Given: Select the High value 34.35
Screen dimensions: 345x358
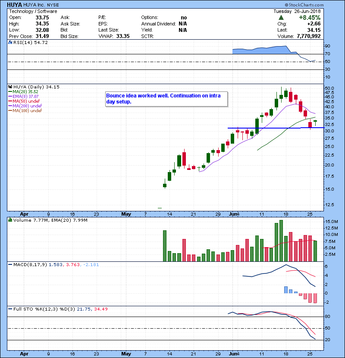Looking at the screenshot, I should [x=42, y=24].
